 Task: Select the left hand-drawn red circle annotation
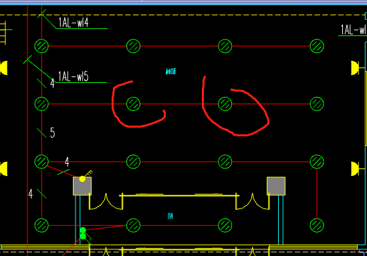pyautogui.click(x=138, y=104)
